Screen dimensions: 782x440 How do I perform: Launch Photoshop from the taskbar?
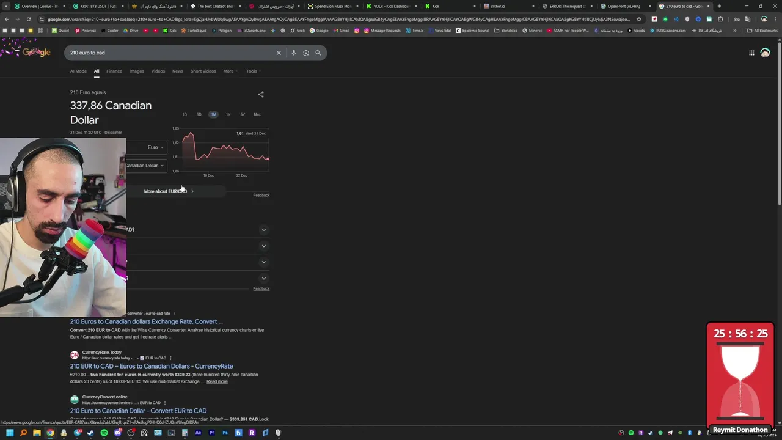point(225,433)
